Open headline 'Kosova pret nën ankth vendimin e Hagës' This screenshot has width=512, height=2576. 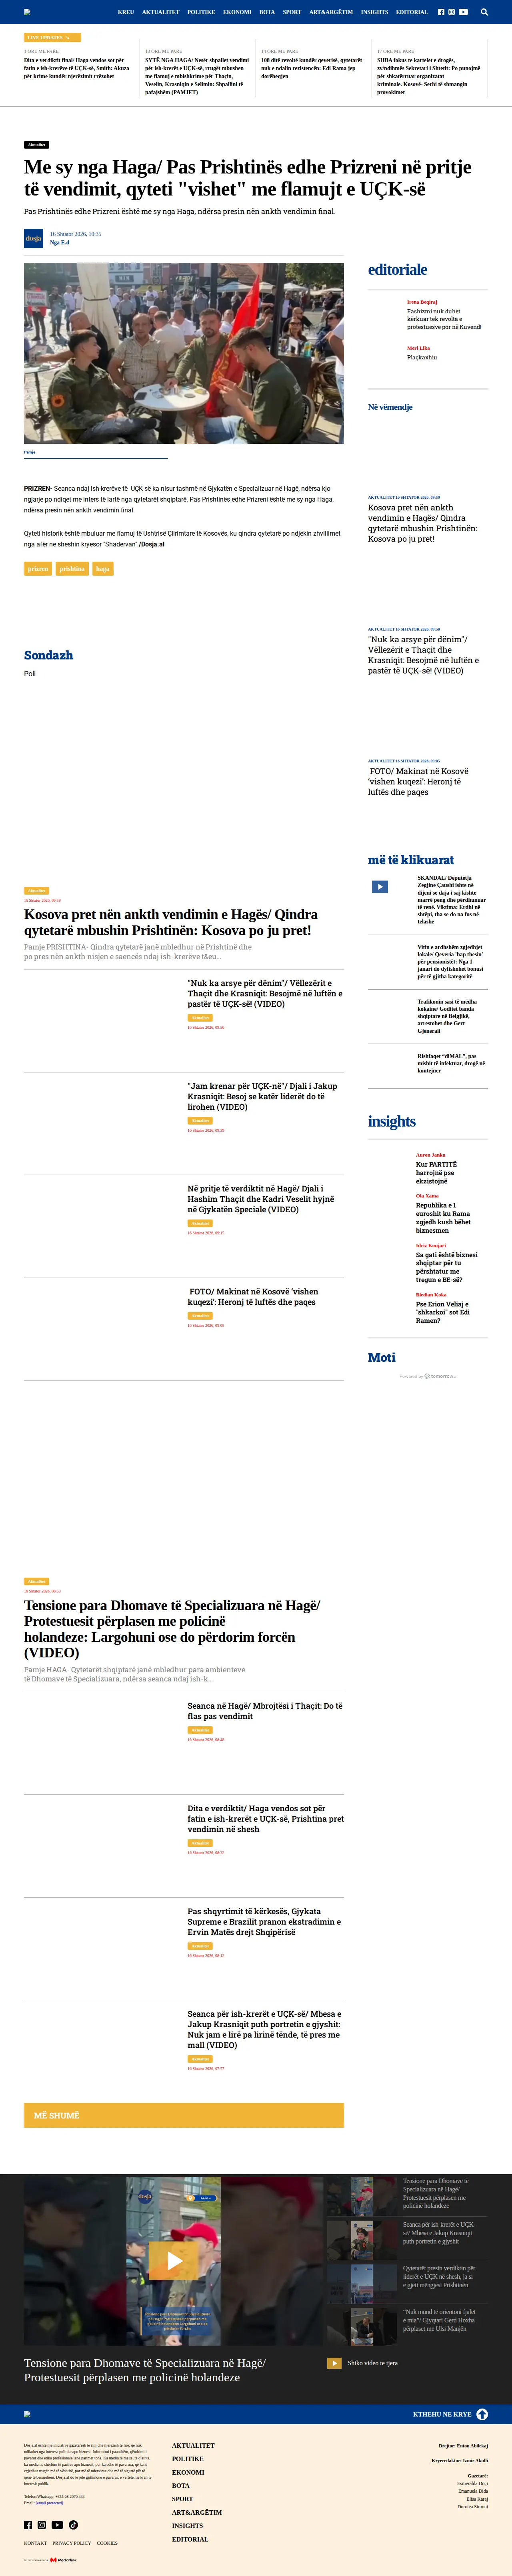171,922
